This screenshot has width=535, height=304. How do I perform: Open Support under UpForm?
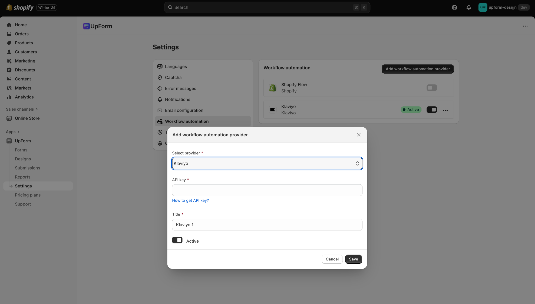[23, 204]
